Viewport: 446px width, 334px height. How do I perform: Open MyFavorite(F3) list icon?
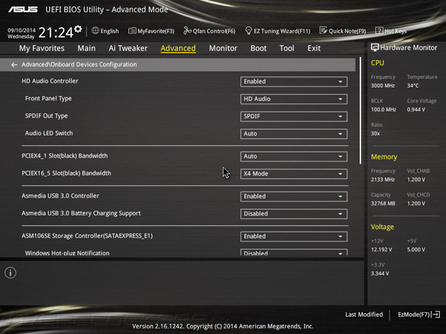click(132, 31)
